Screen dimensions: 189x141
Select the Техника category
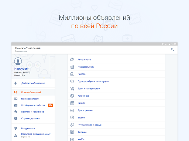click(116, 132)
